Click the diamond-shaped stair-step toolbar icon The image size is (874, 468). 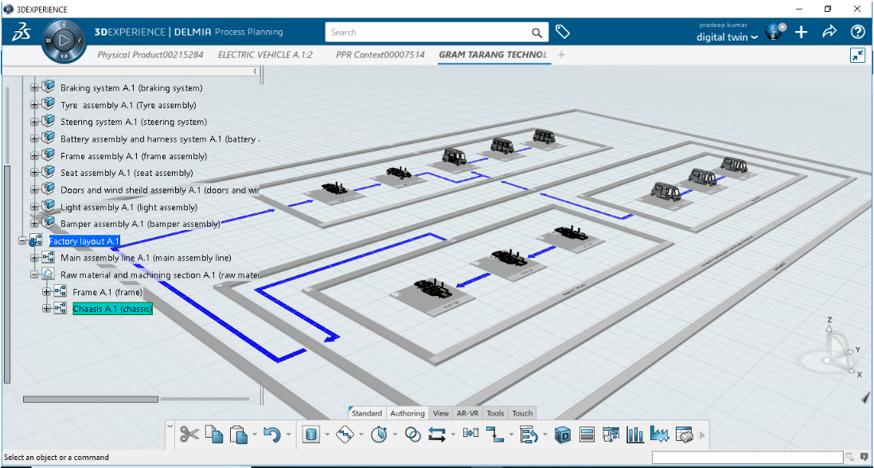(345, 434)
